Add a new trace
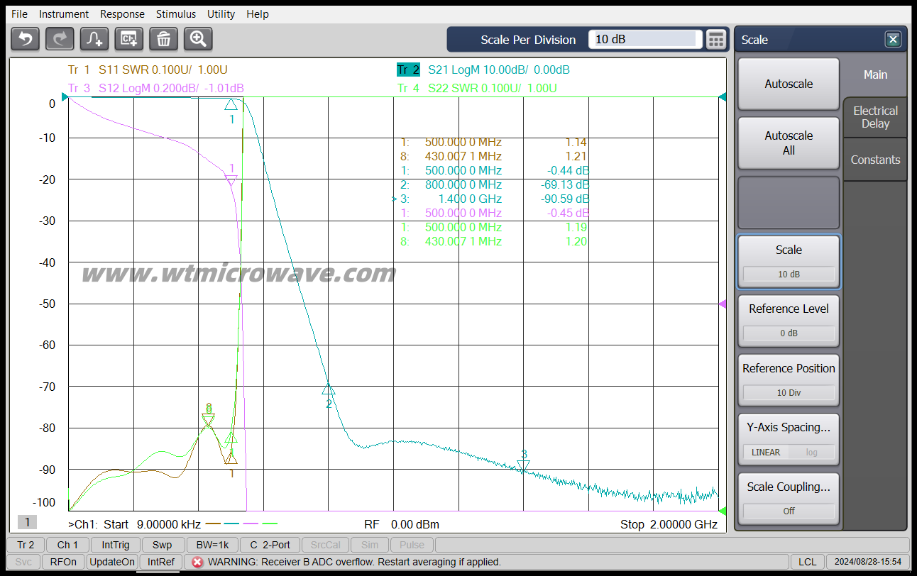The image size is (917, 576). tap(94, 39)
